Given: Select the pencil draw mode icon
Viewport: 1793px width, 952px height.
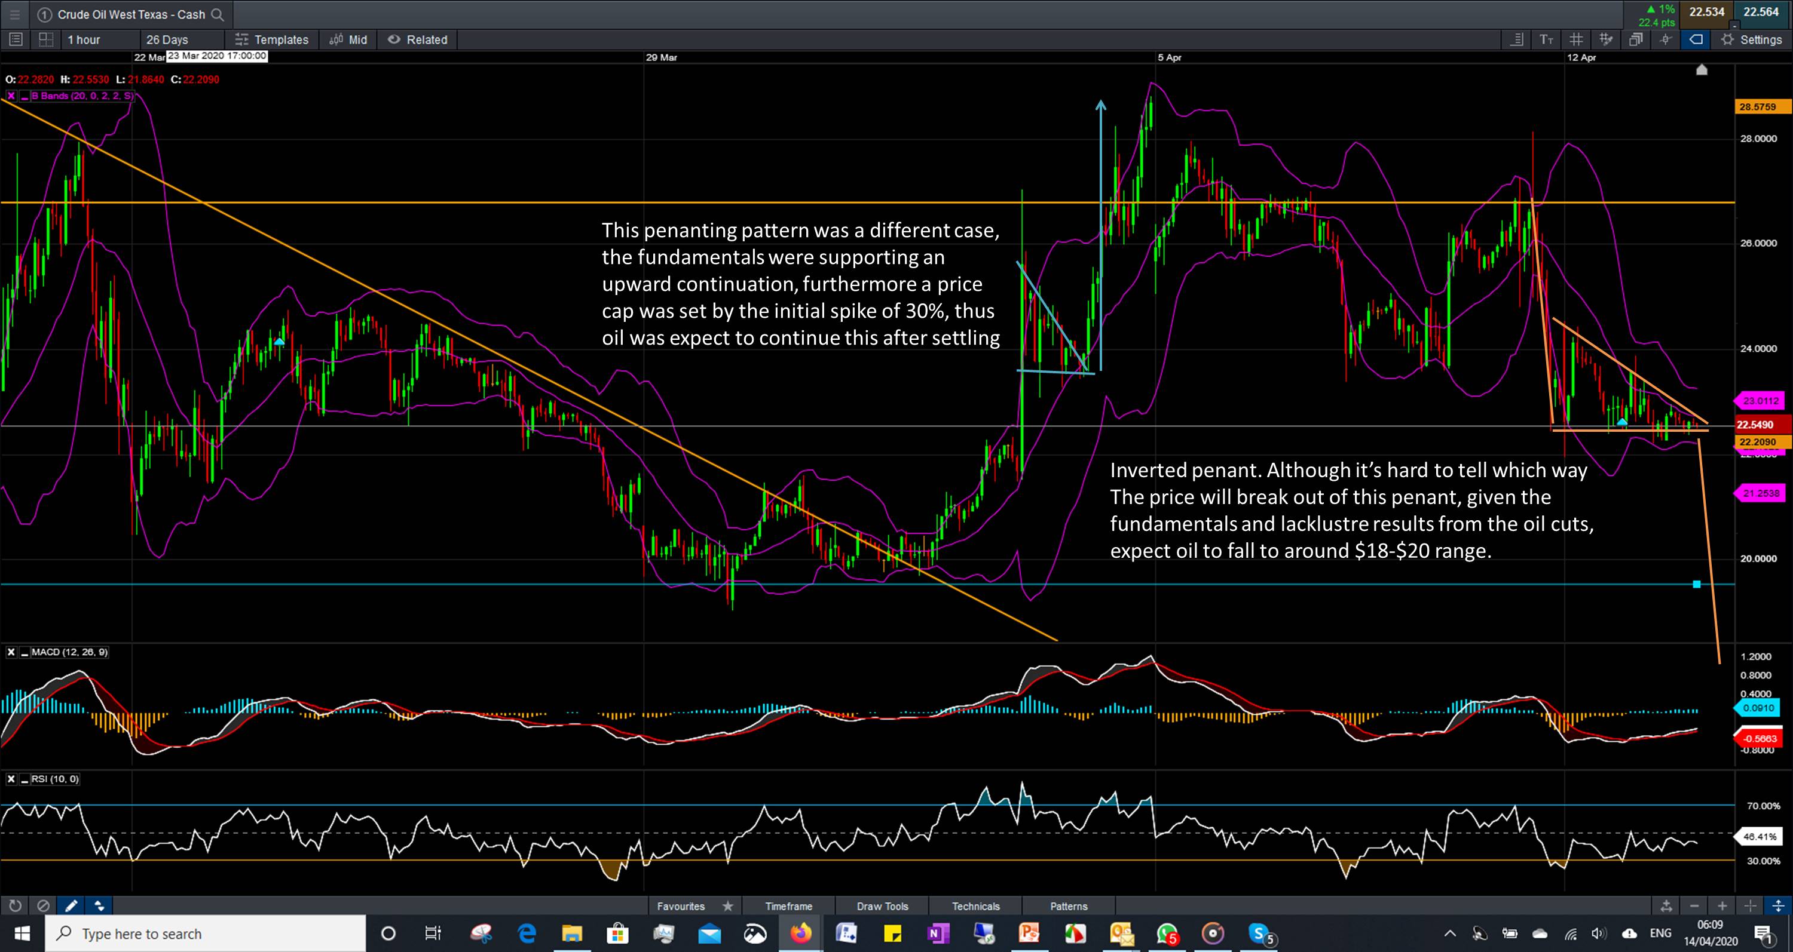Looking at the screenshot, I should click(x=71, y=905).
